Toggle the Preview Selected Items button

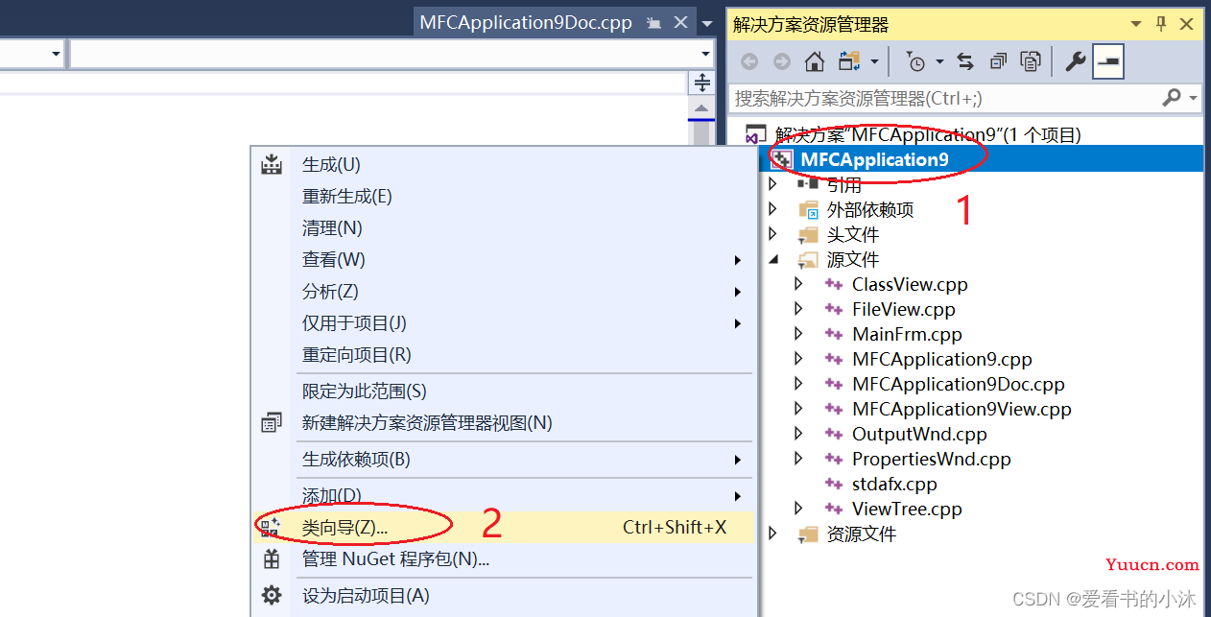point(1108,62)
